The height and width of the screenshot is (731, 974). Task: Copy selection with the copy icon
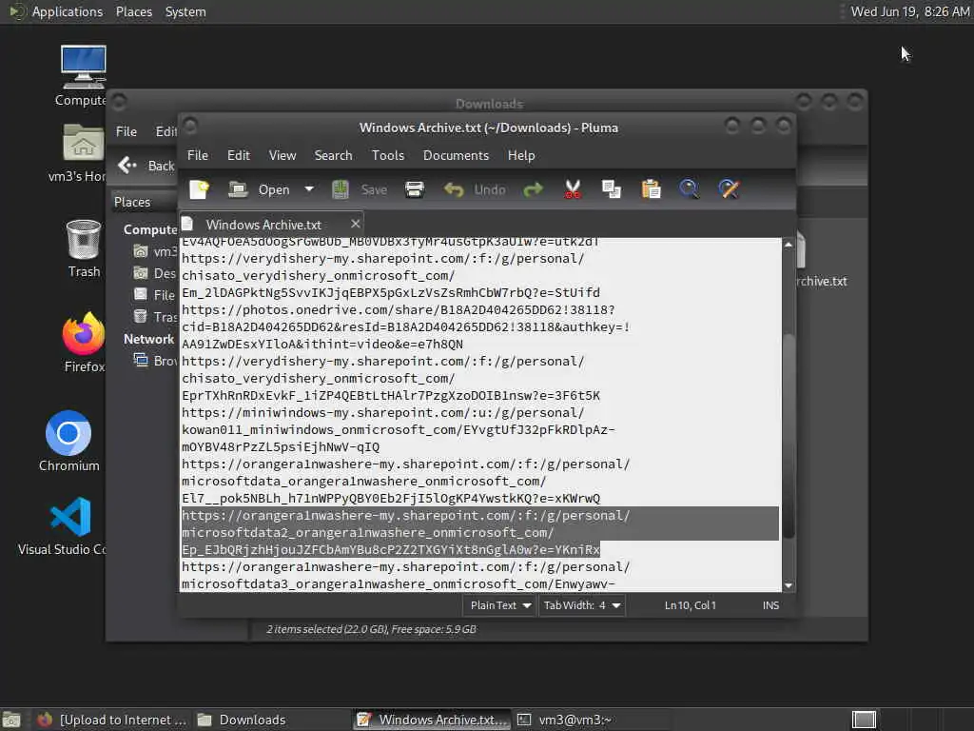point(612,189)
